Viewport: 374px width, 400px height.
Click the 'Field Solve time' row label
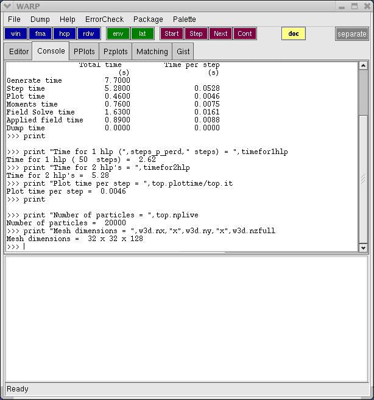[41, 112]
